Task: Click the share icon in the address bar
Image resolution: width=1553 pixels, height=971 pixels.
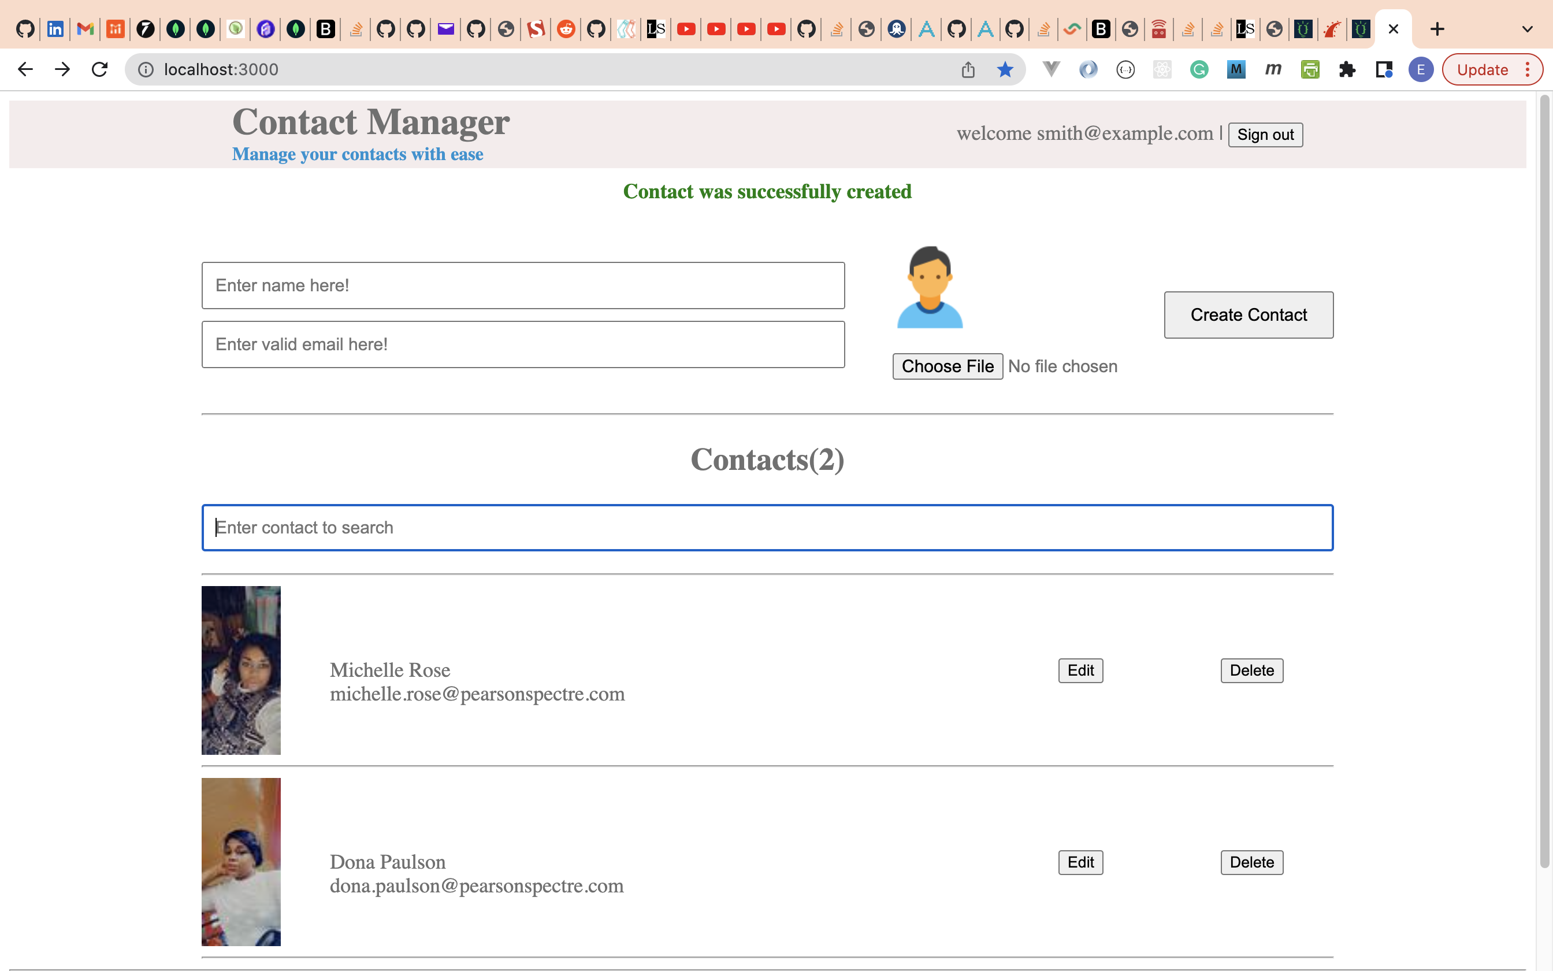Action: click(968, 69)
